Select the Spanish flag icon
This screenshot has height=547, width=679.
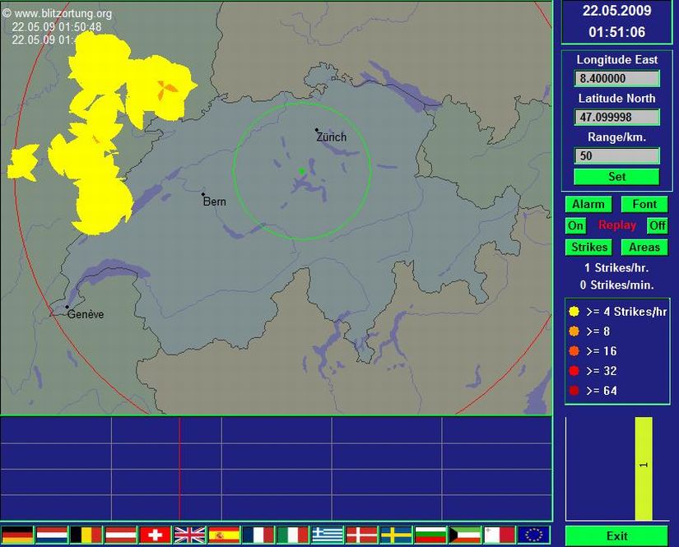click(x=224, y=535)
